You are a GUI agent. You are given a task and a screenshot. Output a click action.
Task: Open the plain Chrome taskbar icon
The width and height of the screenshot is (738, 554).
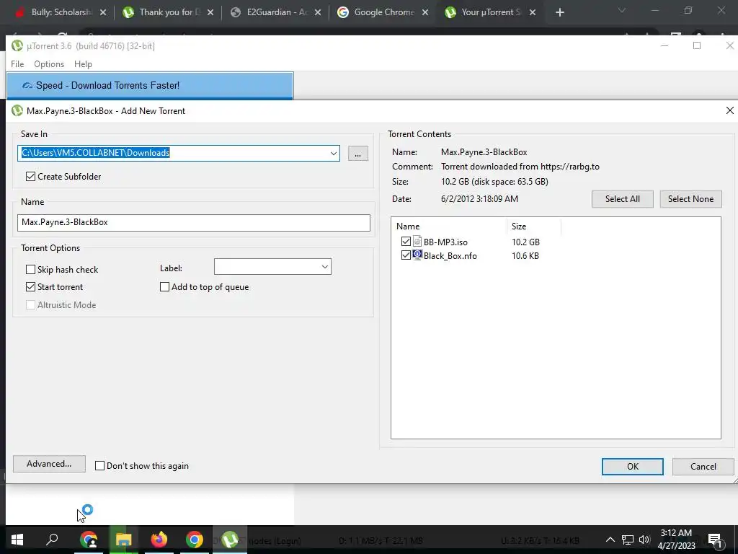pos(195,540)
